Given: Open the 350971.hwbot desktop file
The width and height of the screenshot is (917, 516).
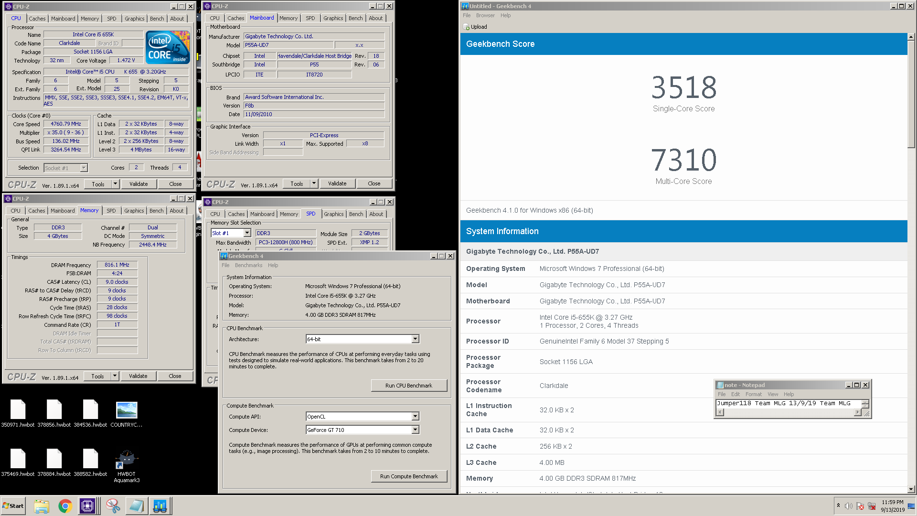Looking at the screenshot, I should click(x=18, y=413).
